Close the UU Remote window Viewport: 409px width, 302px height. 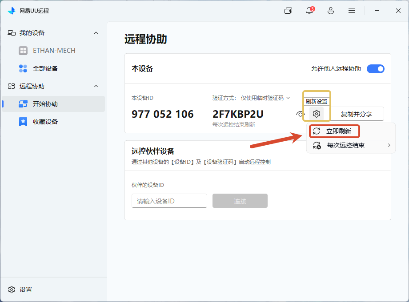point(398,11)
